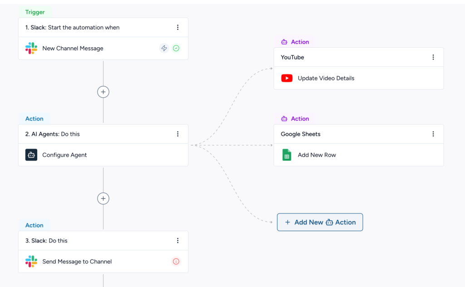Click the lightning bolt icon on trigger step
The height and width of the screenshot is (287, 465).
tap(164, 48)
